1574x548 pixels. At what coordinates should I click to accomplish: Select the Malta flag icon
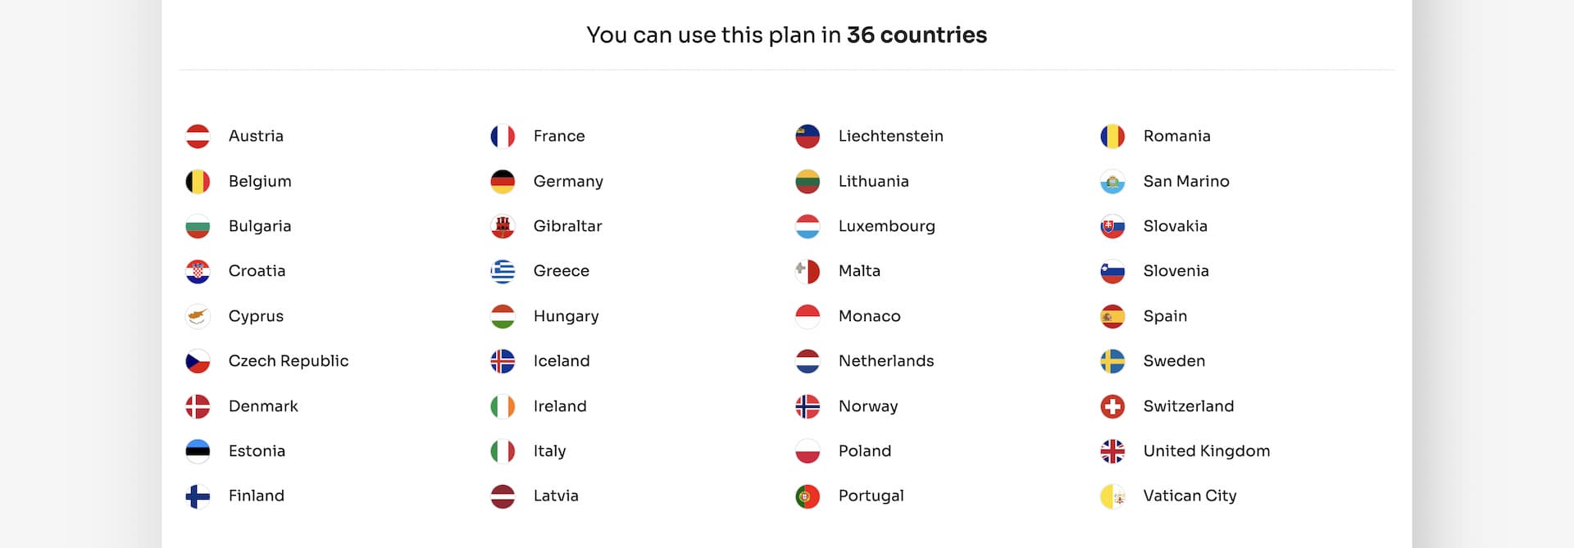point(807,271)
